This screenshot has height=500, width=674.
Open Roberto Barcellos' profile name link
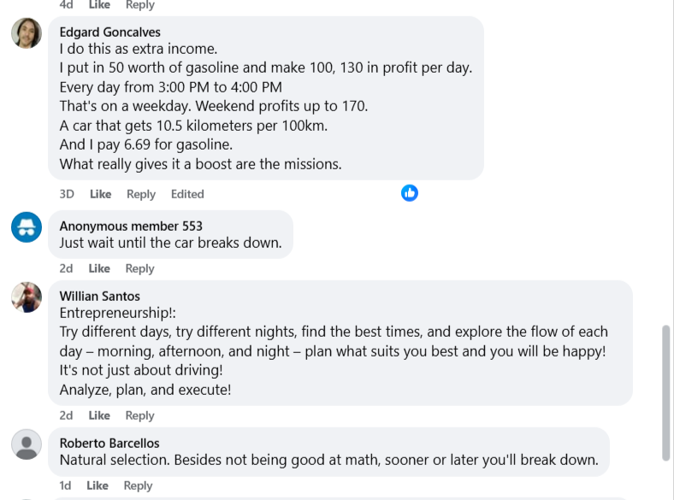tap(109, 443)
